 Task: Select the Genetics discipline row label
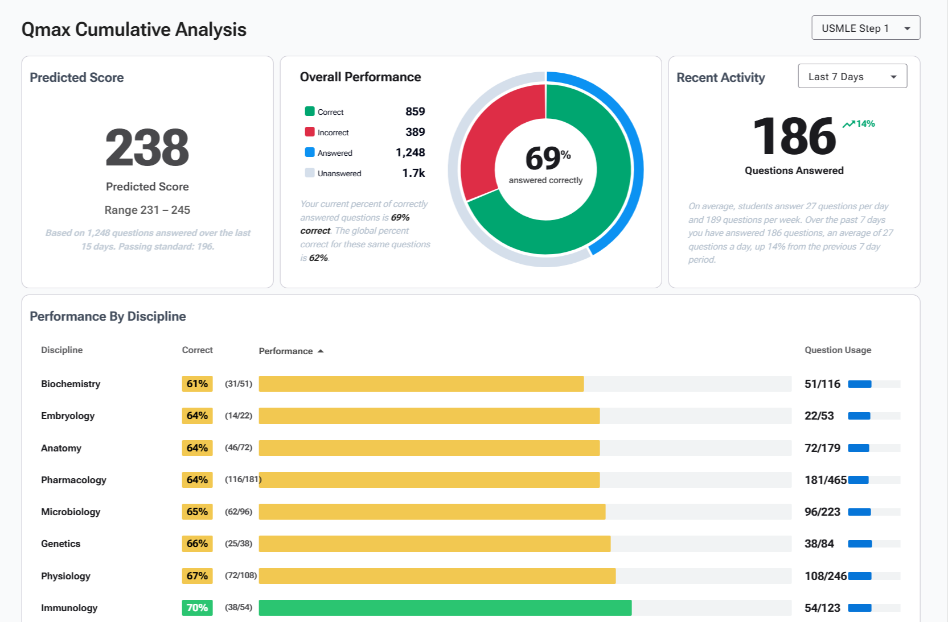[60, 544]
